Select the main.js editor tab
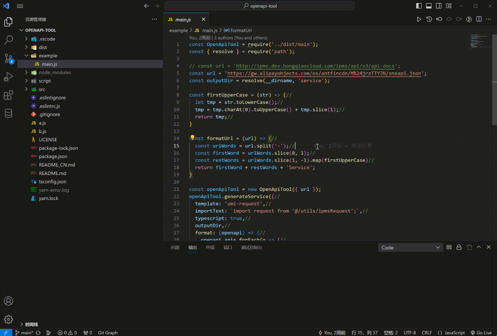Viewport: 497px width, 336px height. pos(186,19)
